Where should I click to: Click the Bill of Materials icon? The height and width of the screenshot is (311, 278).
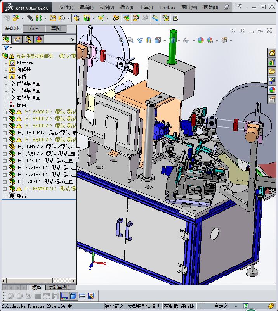pyautogui.click(x=126, y=18)
